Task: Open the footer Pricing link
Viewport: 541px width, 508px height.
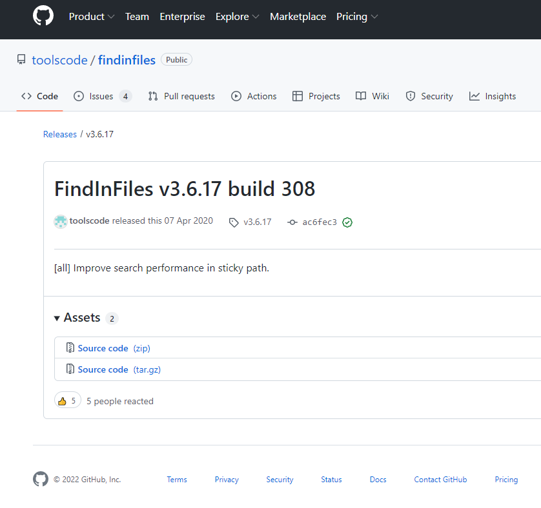Action: [x=506, y=480]
